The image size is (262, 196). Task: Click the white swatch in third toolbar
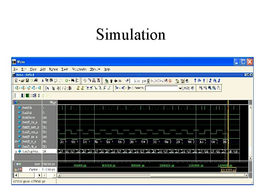coord(17,95)
